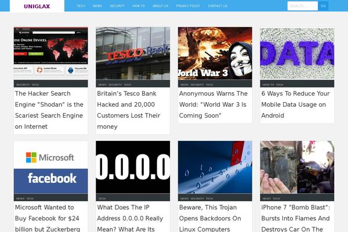
Task: Select How To tag under the DATA article
Action: (269, 85)
